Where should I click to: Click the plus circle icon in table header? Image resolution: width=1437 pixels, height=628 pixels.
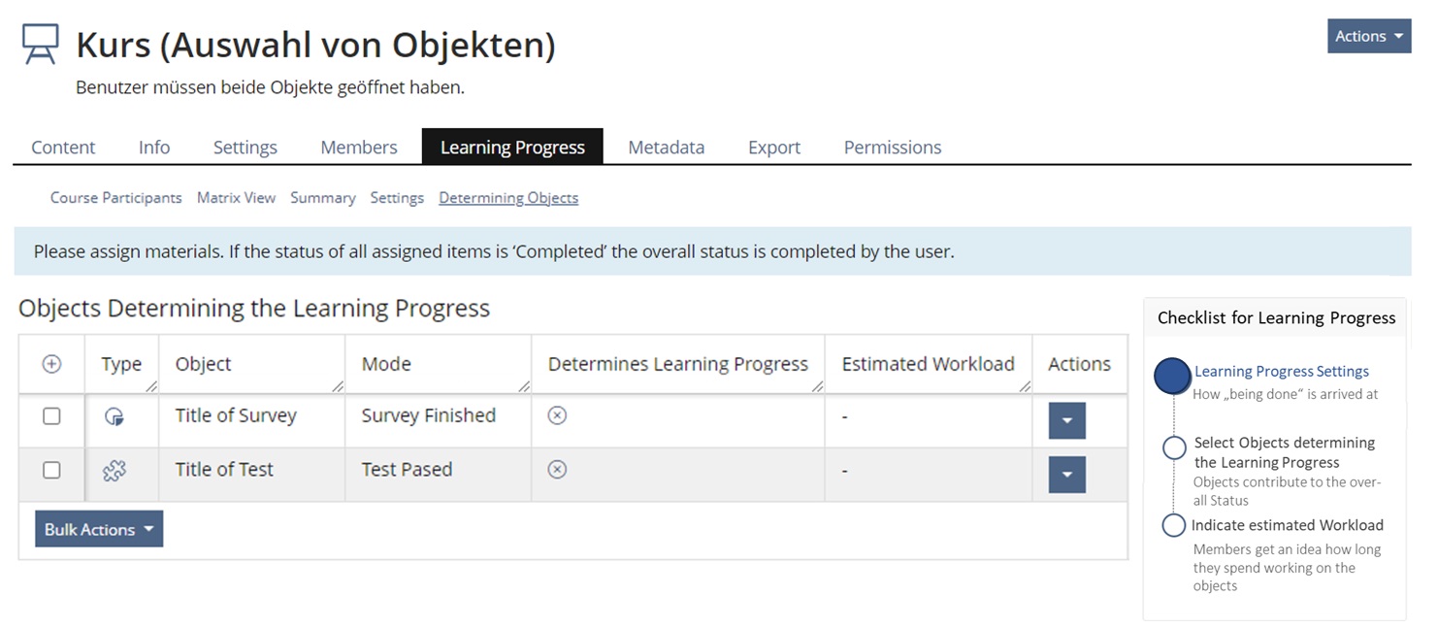52,364
